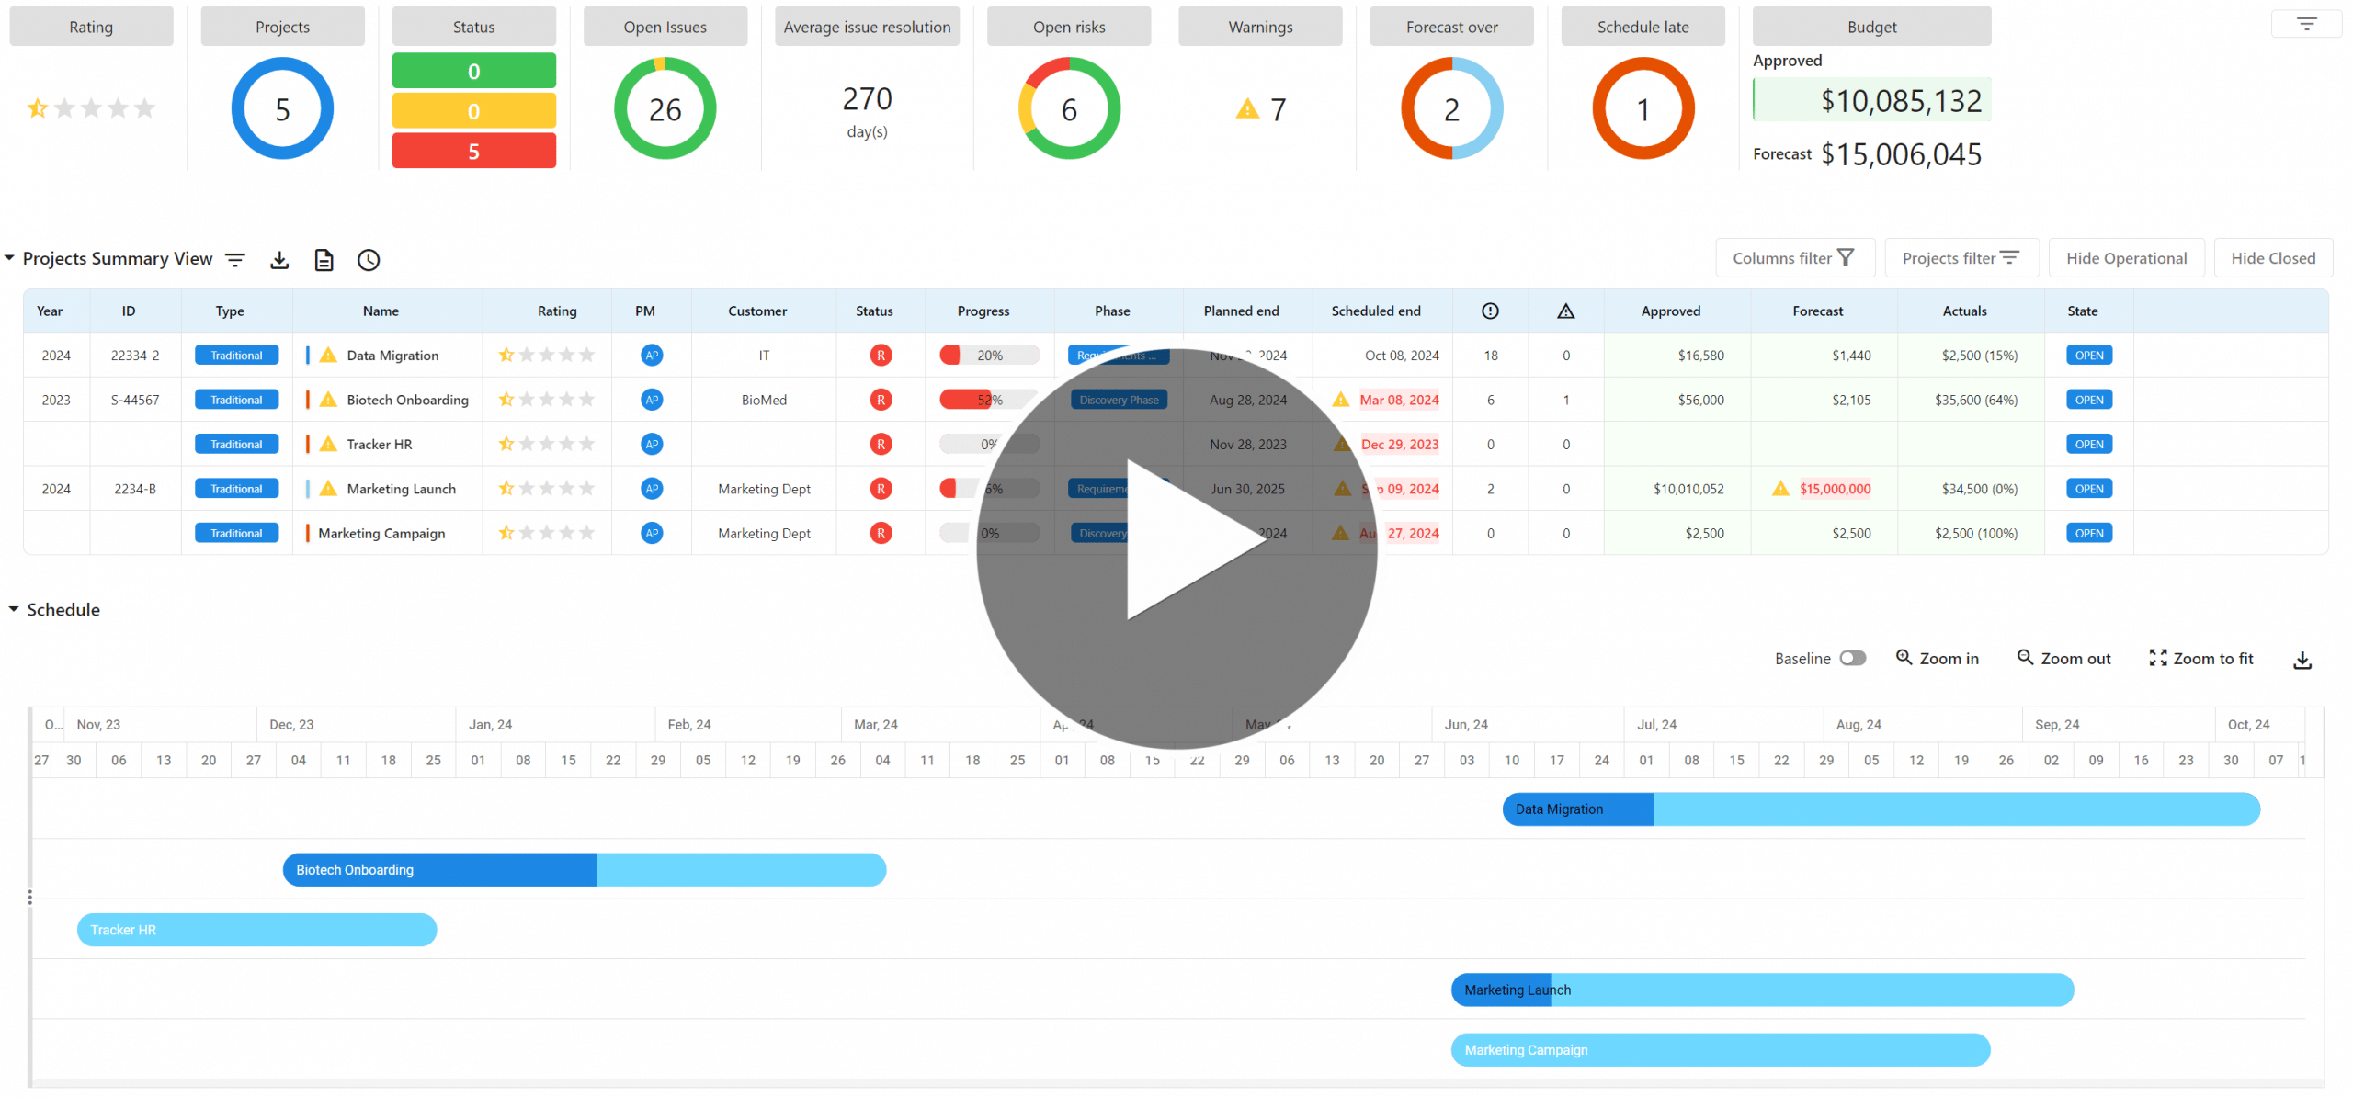This screenshot has height=1097, width=2353.
Task: Click the Data Migration 20% progress bar
Action: (989, 355)
